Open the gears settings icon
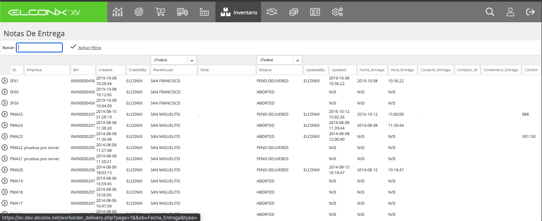Screen dimensions: 542x221 point(337,12)
